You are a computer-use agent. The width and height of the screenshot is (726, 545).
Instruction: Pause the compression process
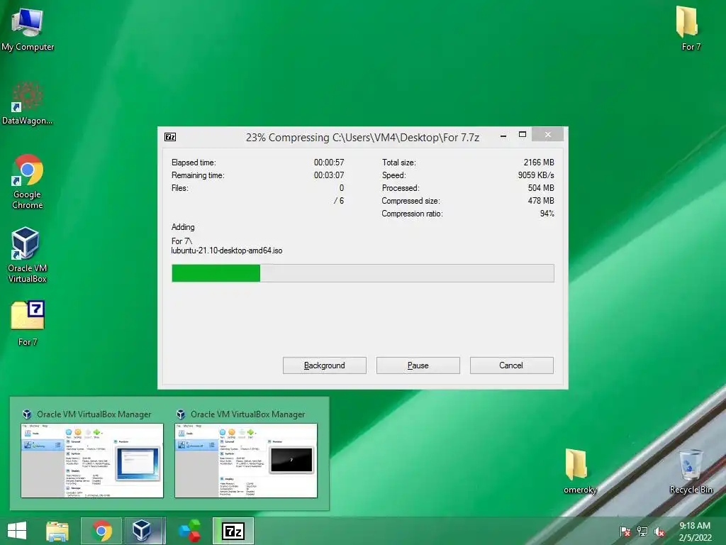tap(418, 365)
